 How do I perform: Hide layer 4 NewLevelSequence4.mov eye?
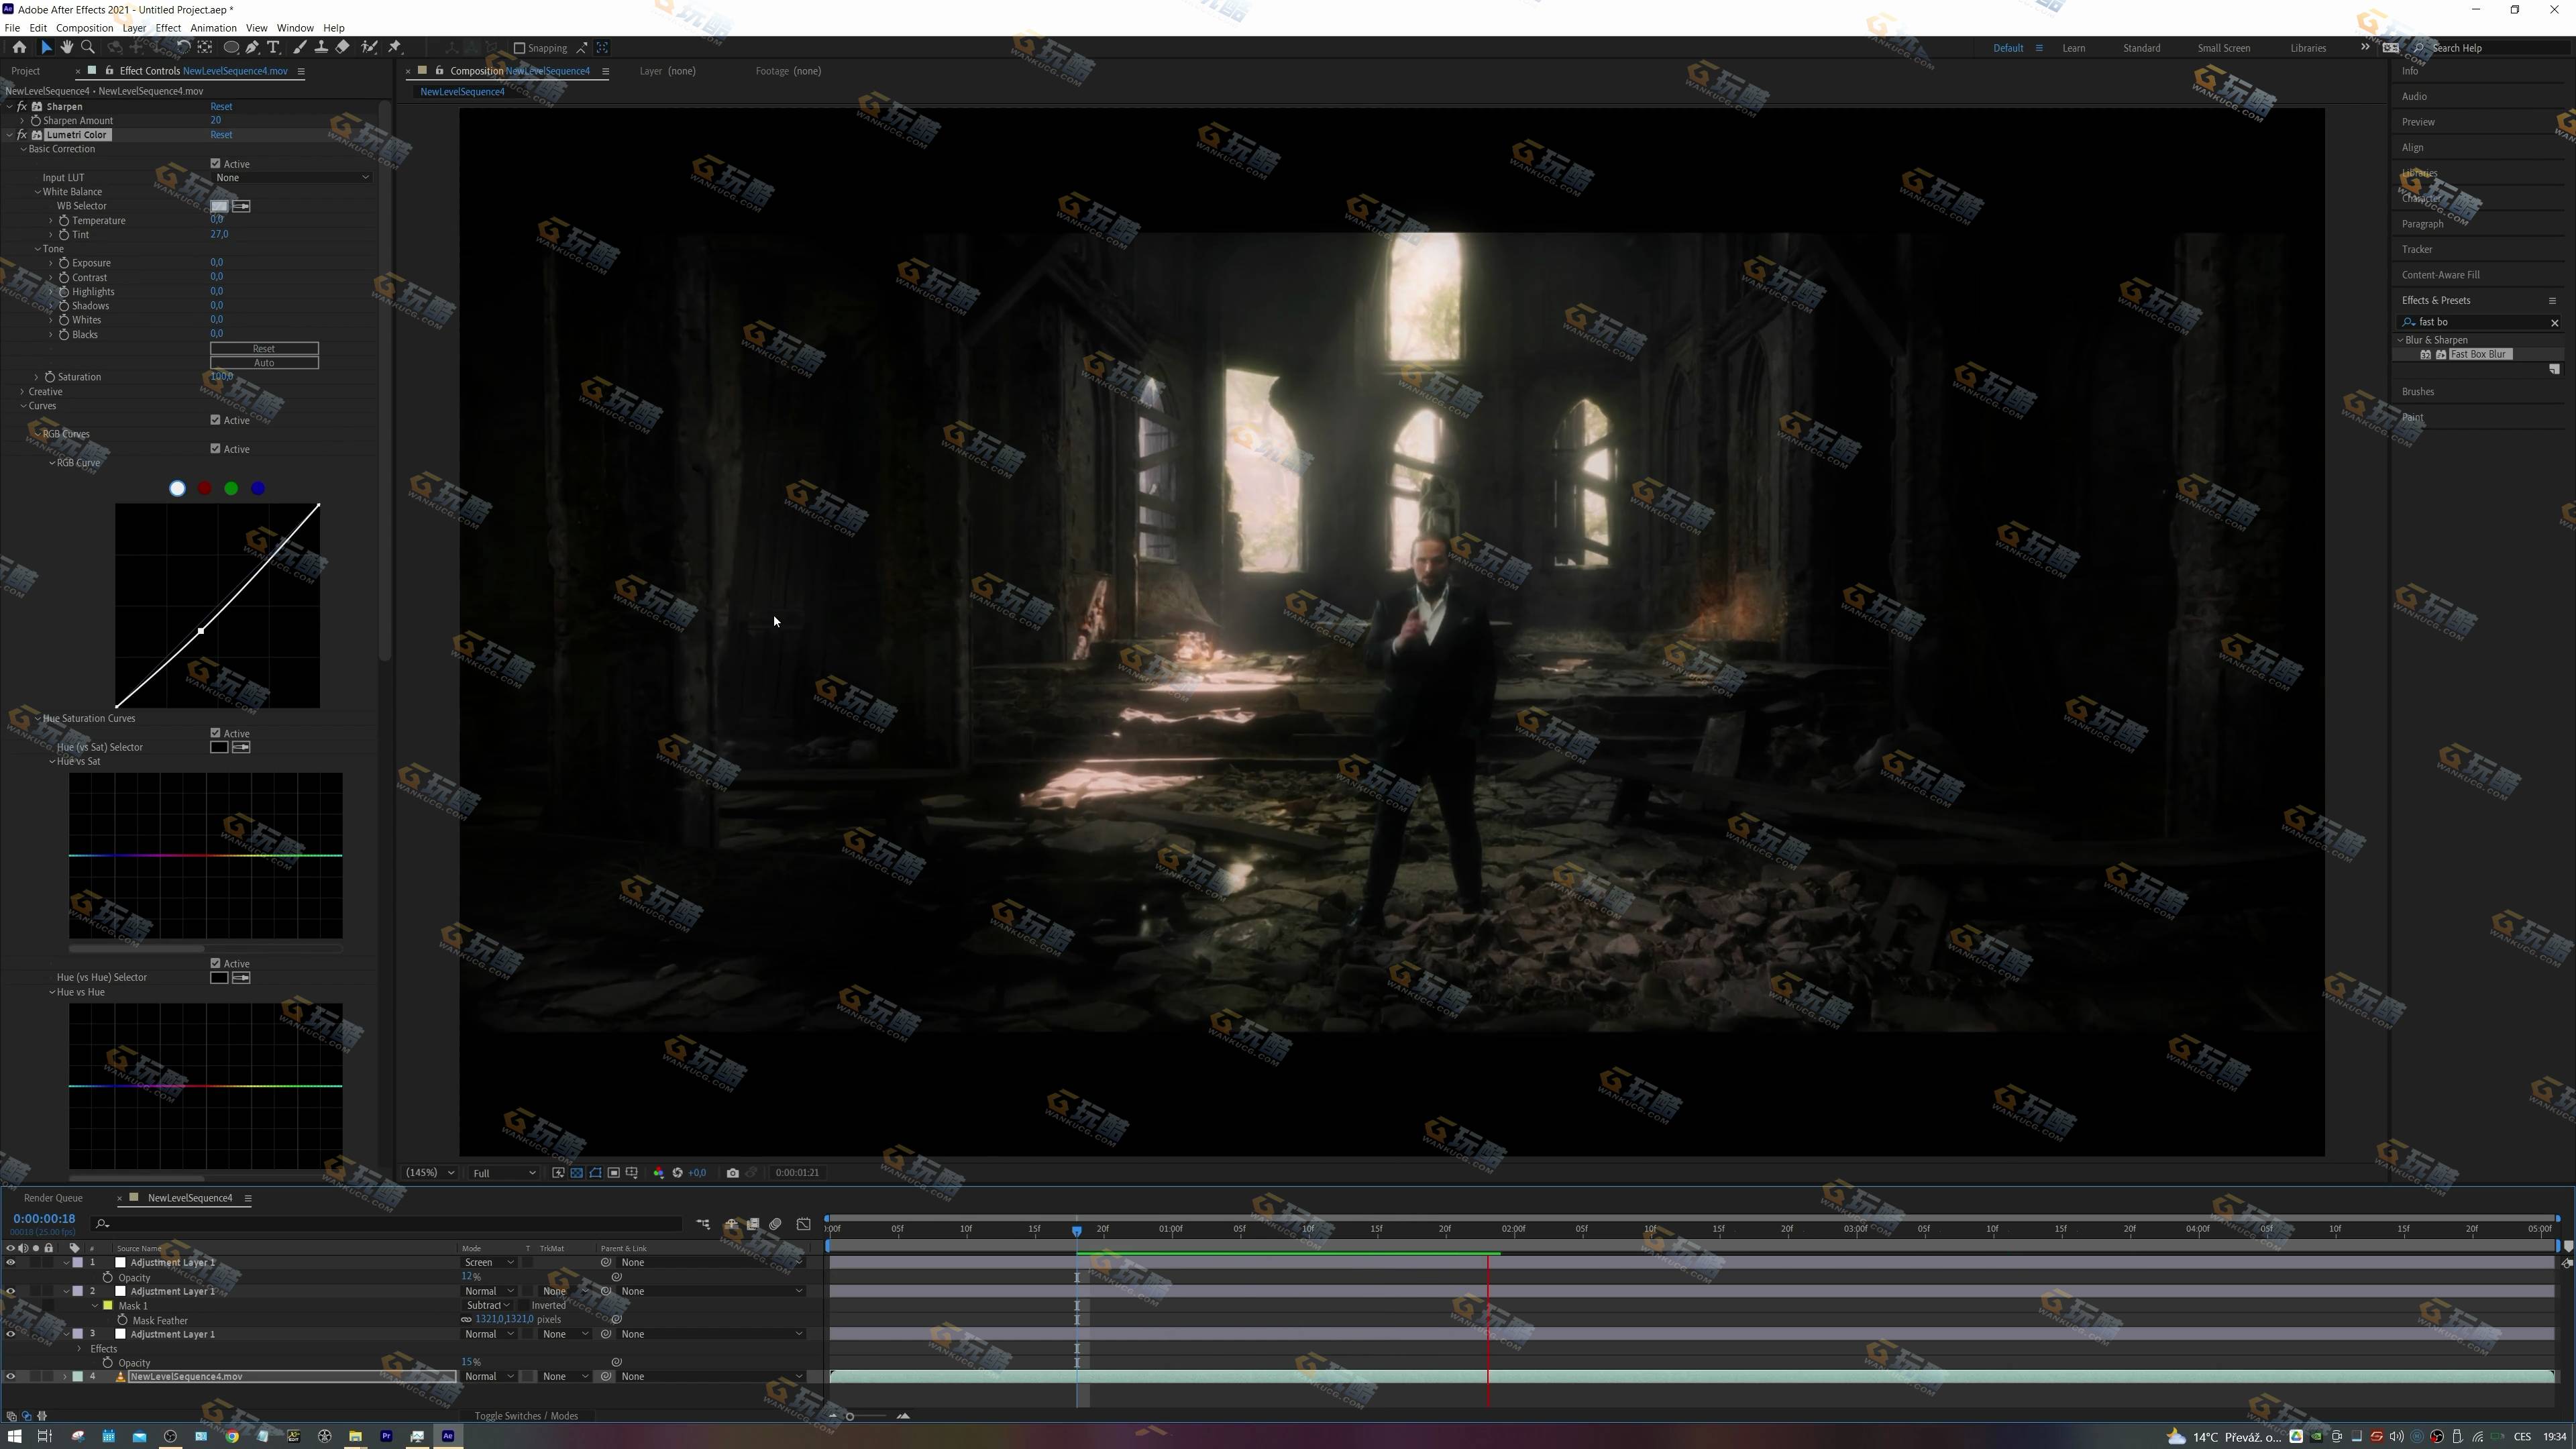click(11, 1377)
